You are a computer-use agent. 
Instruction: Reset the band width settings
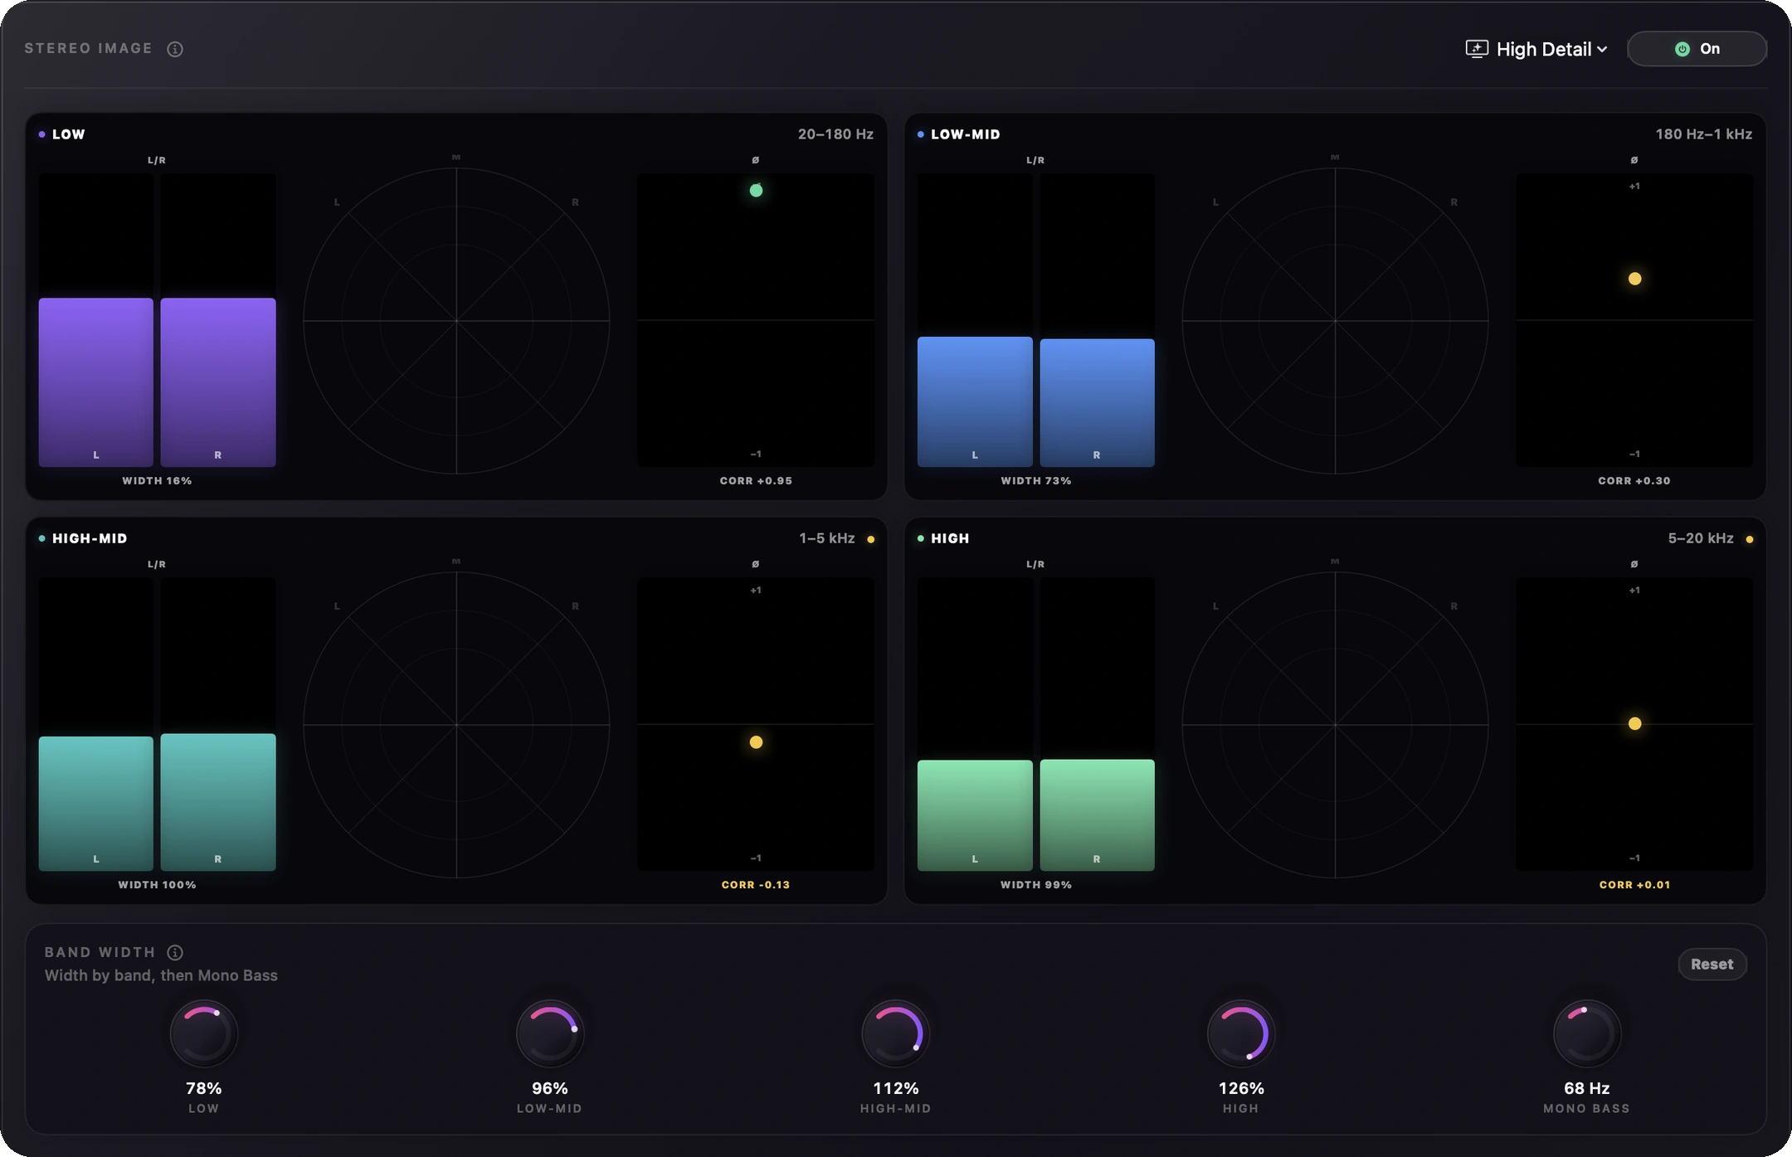point(1712,964)
